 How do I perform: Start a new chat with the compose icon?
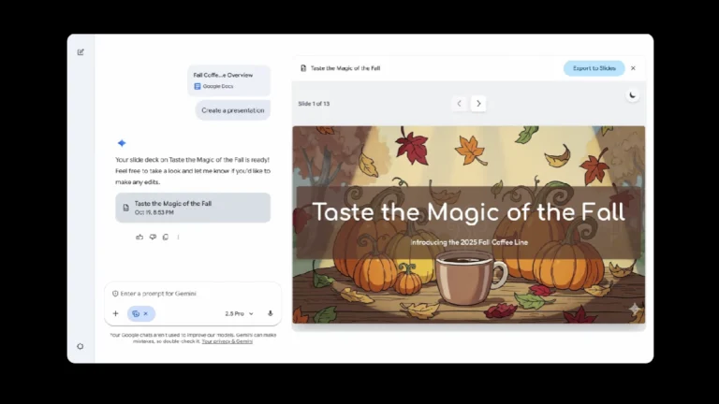tap(81, 52)
